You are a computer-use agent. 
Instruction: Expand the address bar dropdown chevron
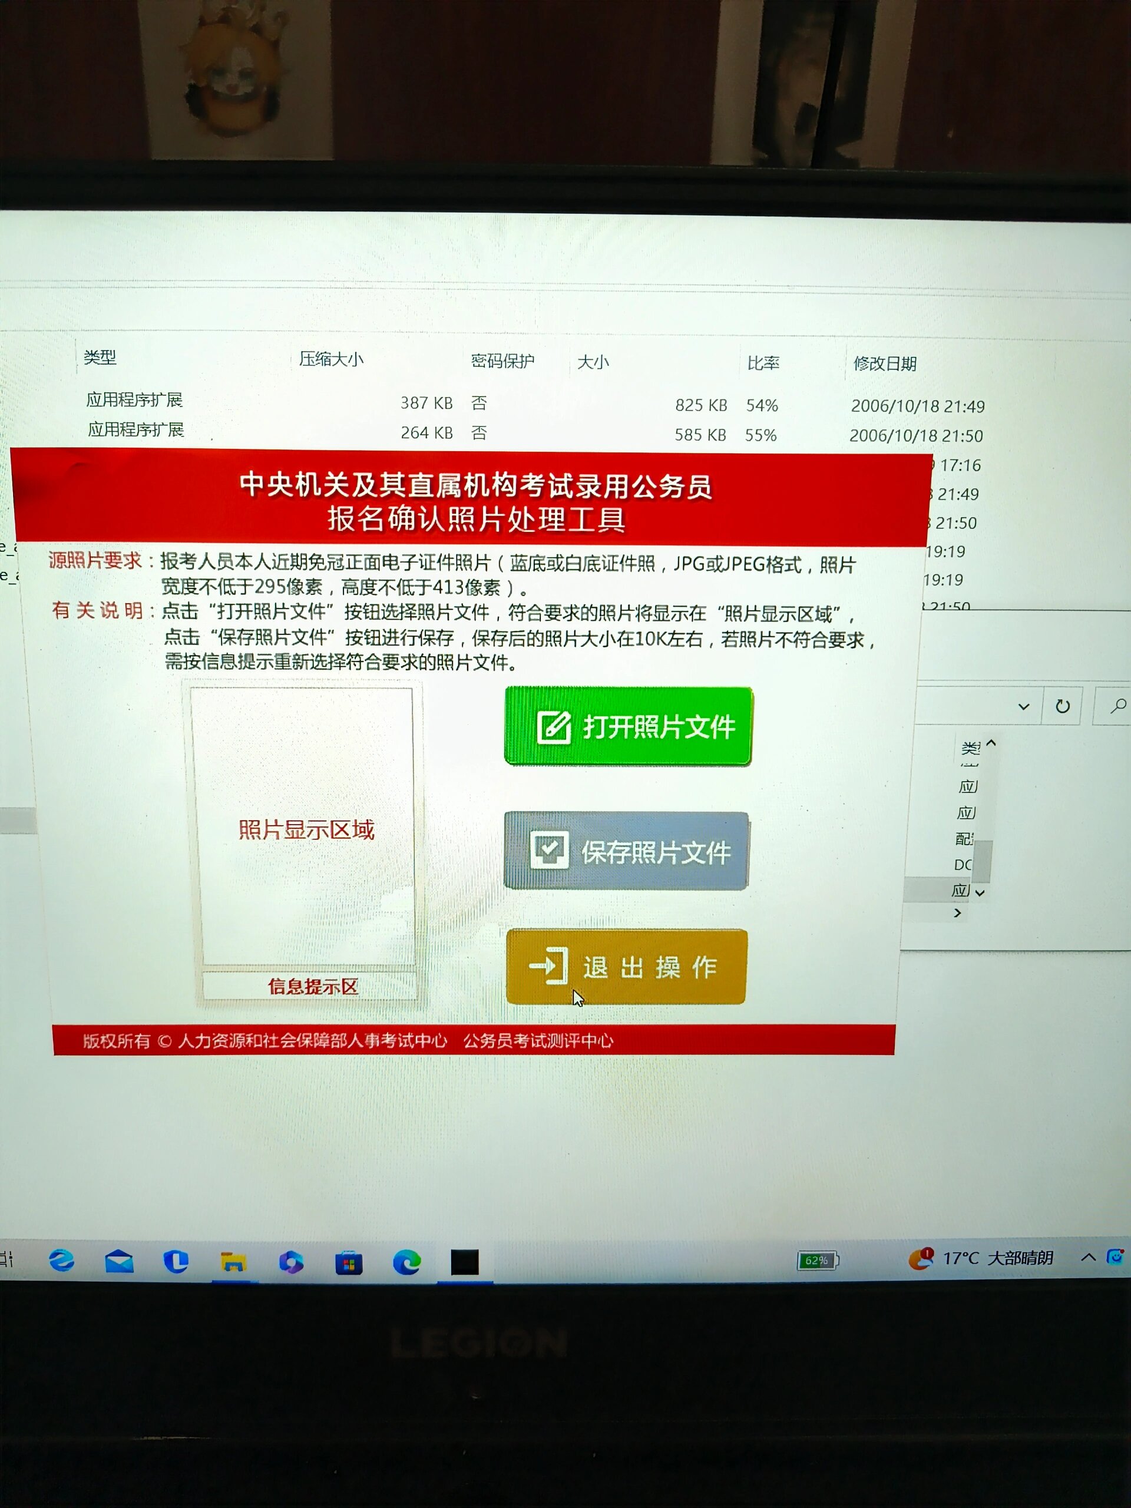coord(1023,706)
